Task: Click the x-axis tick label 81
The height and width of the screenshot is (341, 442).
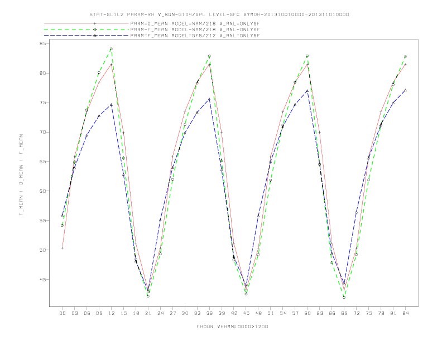Action: [x=393, y=313]
